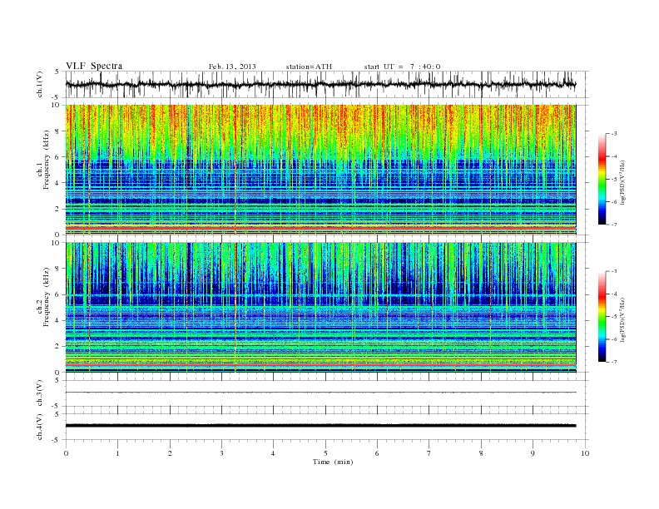Click the '6' tick on the time axis
This screenshot has width=659, height=509.
click(x=377, y=453)
